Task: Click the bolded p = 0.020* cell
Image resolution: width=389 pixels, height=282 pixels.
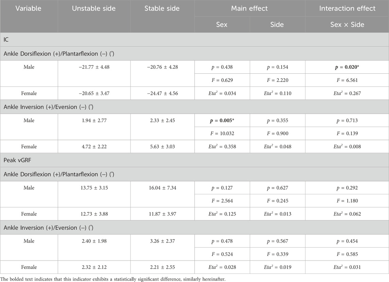Action: point(347,67)
